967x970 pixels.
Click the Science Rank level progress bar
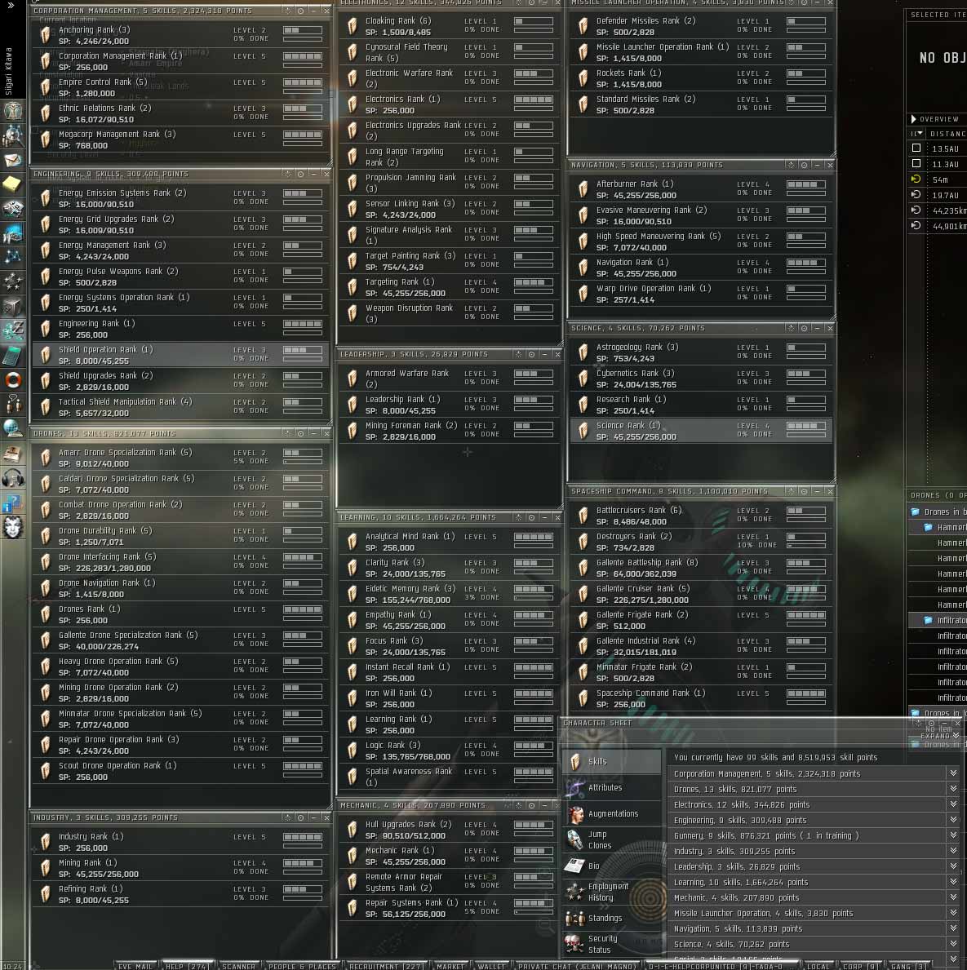(x=806, y=426)
